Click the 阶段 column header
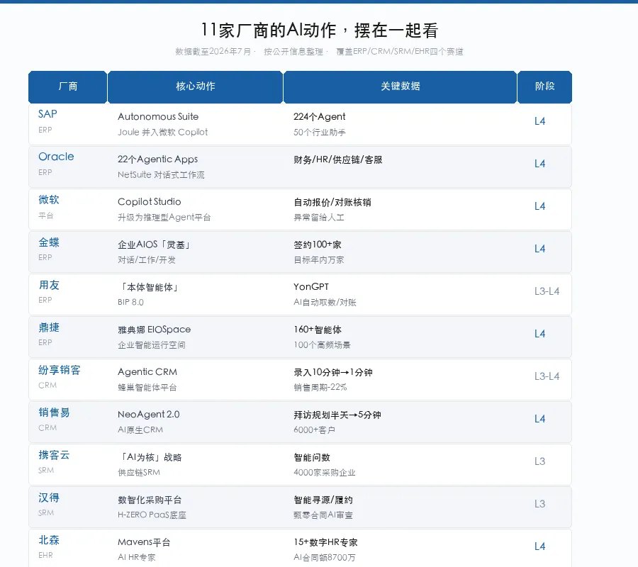This screenshot has width=638, height=567. coord(545,86)
